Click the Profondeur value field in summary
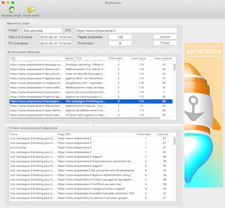 click(120, 43)
